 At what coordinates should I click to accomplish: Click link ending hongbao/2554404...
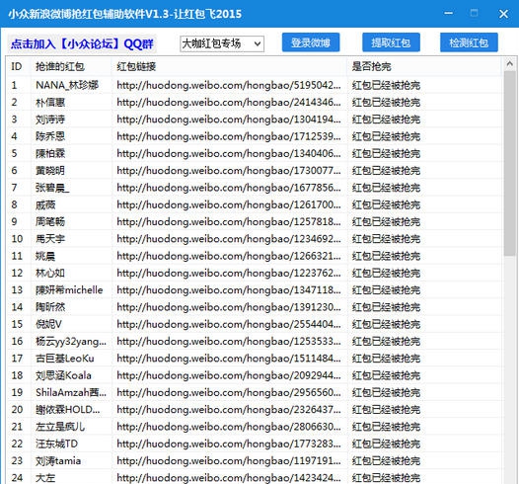pos(229,324)
